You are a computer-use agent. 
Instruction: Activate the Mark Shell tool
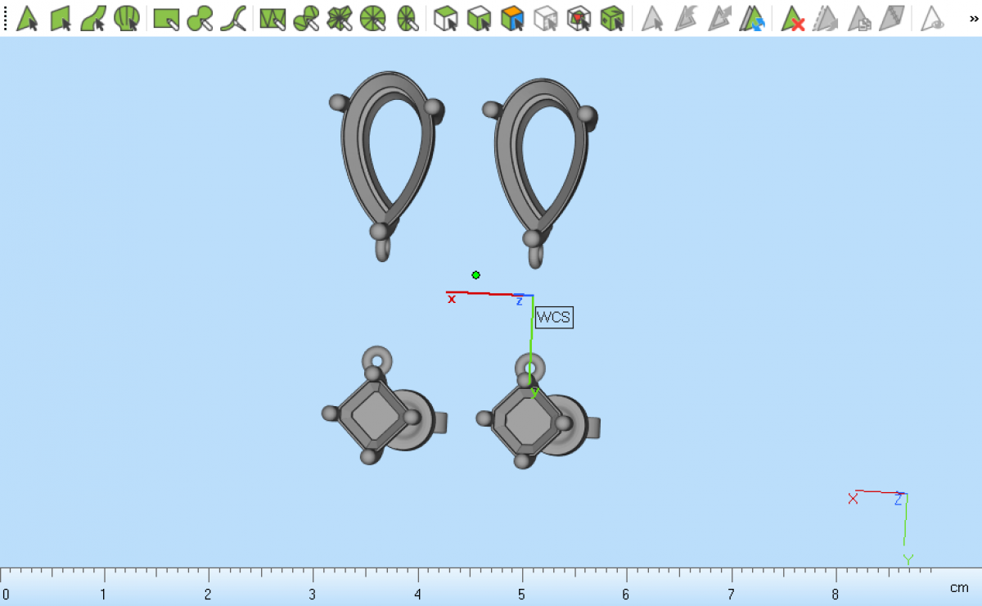pos(126,18)
